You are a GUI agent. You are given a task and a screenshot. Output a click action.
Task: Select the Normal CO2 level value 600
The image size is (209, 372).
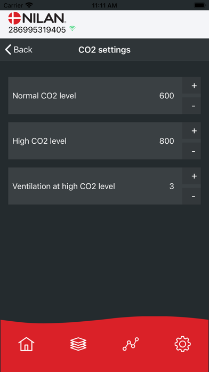click(x=167, y=96)
